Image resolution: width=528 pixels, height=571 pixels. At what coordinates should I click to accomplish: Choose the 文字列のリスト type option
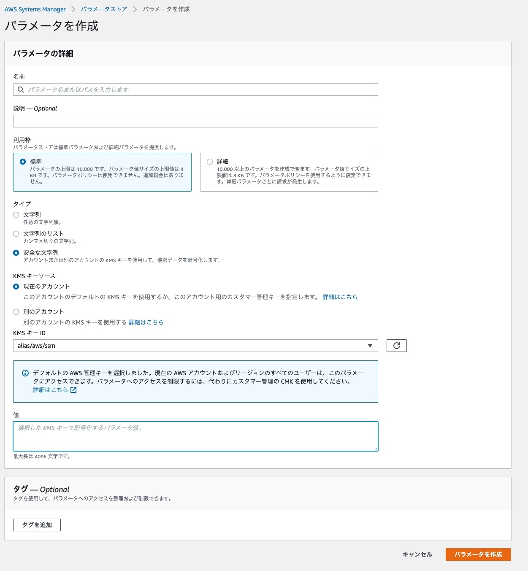(16, 234)
